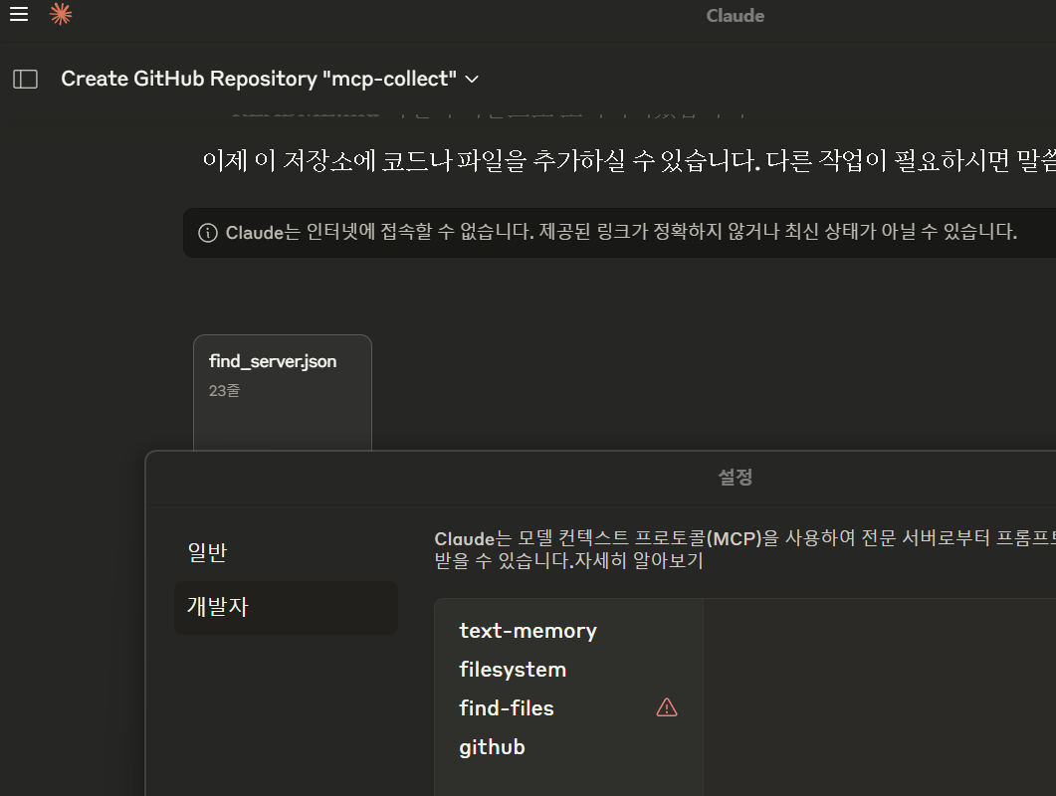
Task: Open the 자세히 알아보기 link
Action: [638, 561]
